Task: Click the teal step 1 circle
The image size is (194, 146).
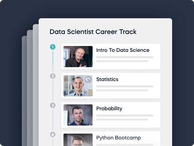Action: point(53,47)
